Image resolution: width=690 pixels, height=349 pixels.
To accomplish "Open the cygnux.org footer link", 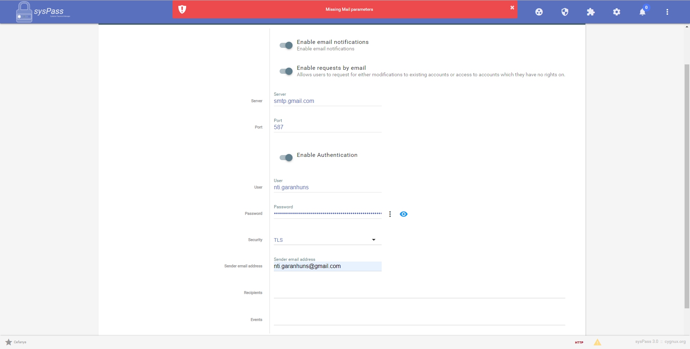I will [x=675, y=341].
